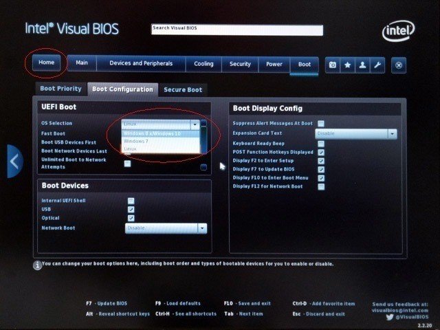Select the Boot tab
This screenshot has width=440, height=330.
tap(304, 65)
